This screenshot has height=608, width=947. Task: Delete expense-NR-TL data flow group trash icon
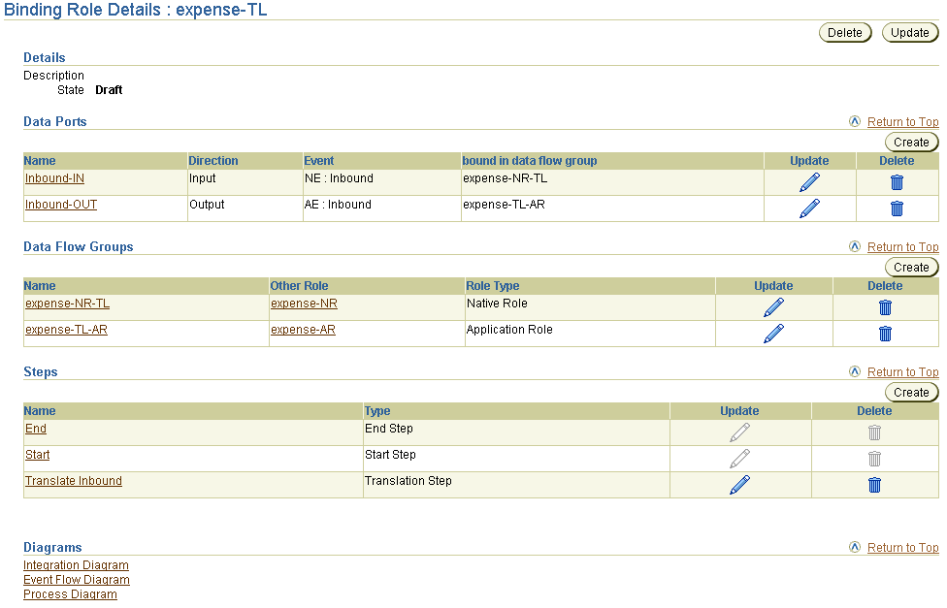[886, 306]
